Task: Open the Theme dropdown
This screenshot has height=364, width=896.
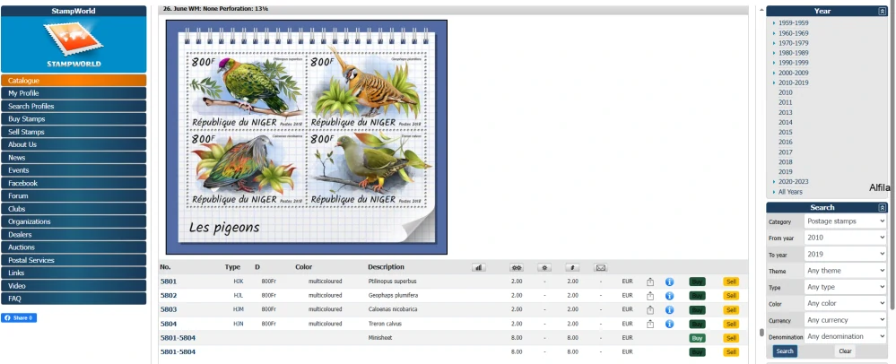Action: point(844,271)
